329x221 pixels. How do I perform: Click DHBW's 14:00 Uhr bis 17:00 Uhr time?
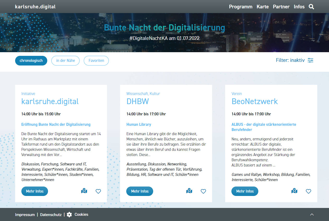[146, 114]
